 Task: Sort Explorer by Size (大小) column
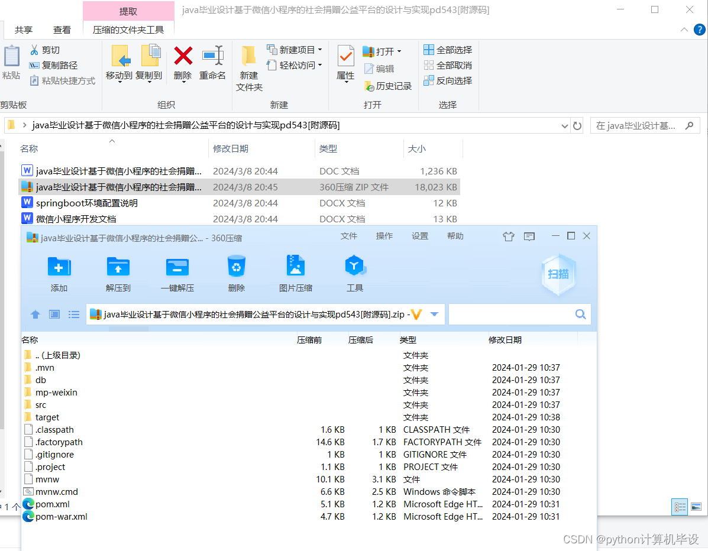coord(433,148)
